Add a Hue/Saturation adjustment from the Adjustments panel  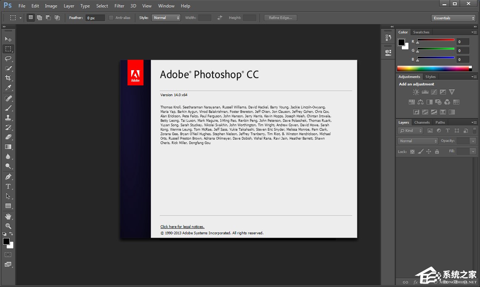coord(412,102)
